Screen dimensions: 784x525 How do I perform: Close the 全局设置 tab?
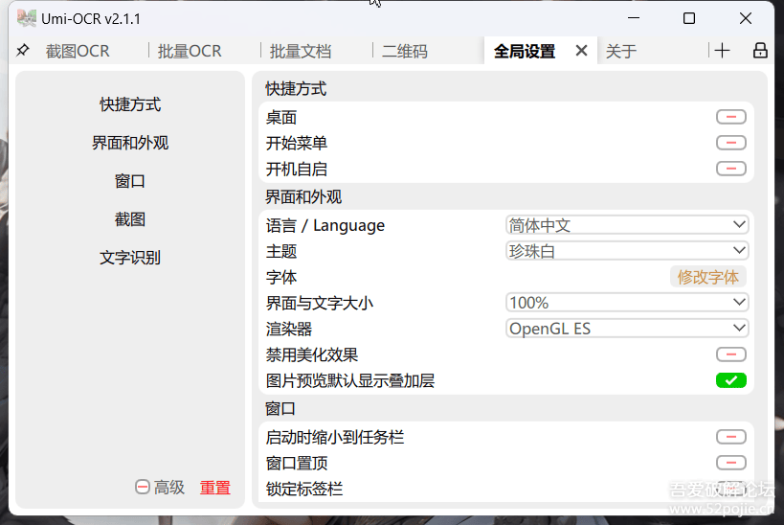click(581, 51)
